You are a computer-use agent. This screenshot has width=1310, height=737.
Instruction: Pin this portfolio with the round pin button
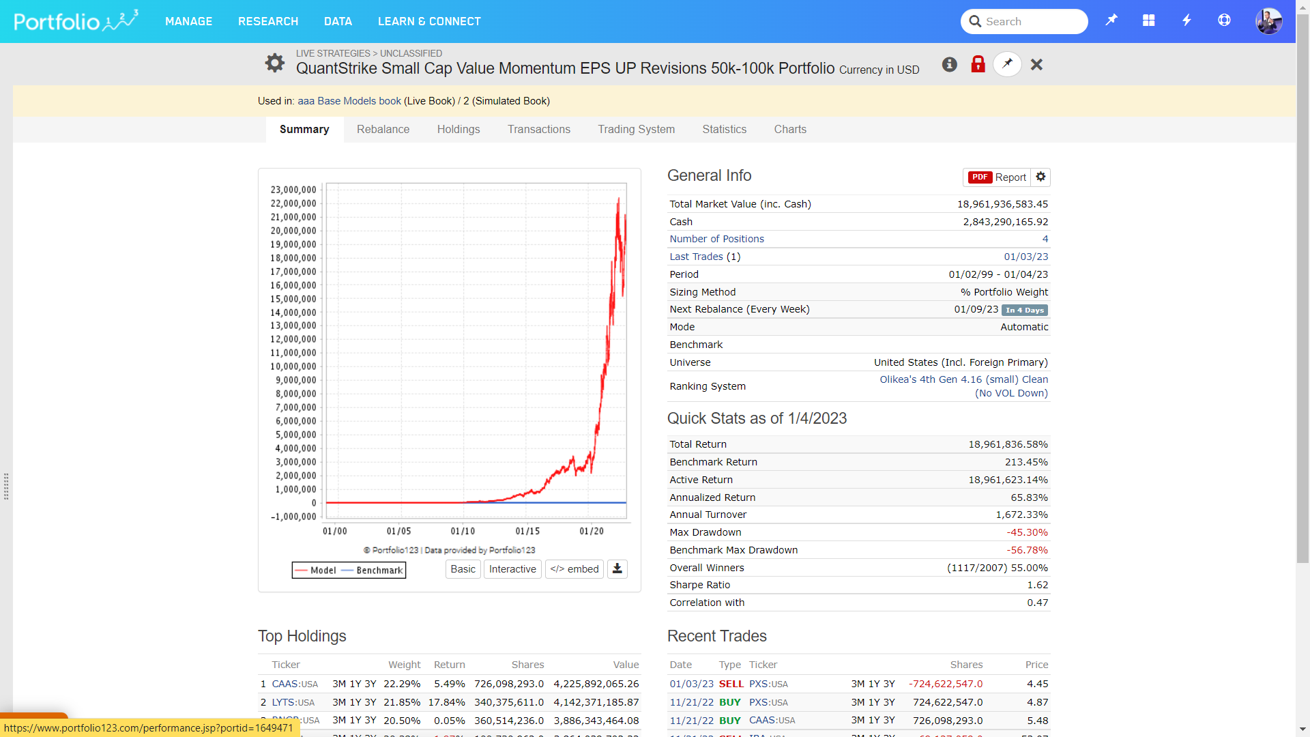coord(1007,64)
